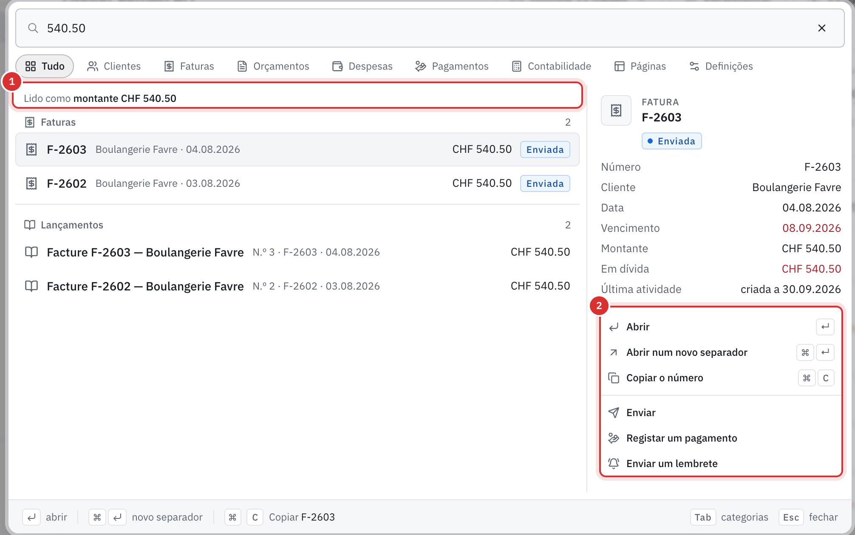Clear the search with the X icon
The height and width of the screenshot is (535, 855).
[821, 28]
